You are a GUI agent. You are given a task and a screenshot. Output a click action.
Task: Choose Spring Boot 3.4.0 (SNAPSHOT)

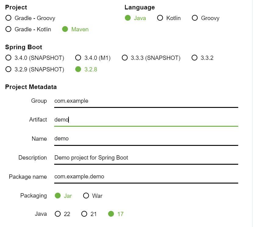coord(8,58)
